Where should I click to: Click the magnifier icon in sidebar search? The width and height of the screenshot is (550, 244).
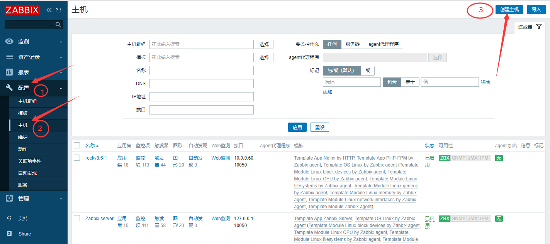[x=58, y=25]
